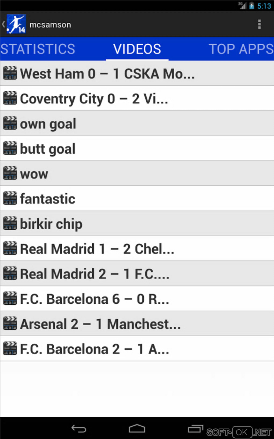Open the recent apps navigation button
This screenshot has width=274, height=439.
click(x=195, y=429)
